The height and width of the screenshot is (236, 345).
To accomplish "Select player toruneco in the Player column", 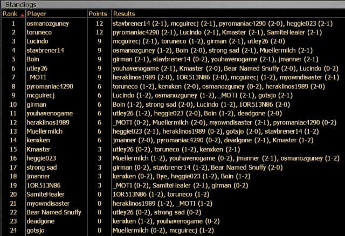I will [39, 32].
